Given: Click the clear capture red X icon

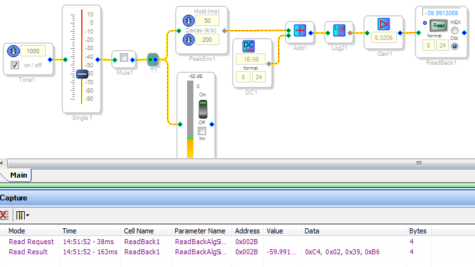Looking at the screenshot, I should tap(4, 215).
